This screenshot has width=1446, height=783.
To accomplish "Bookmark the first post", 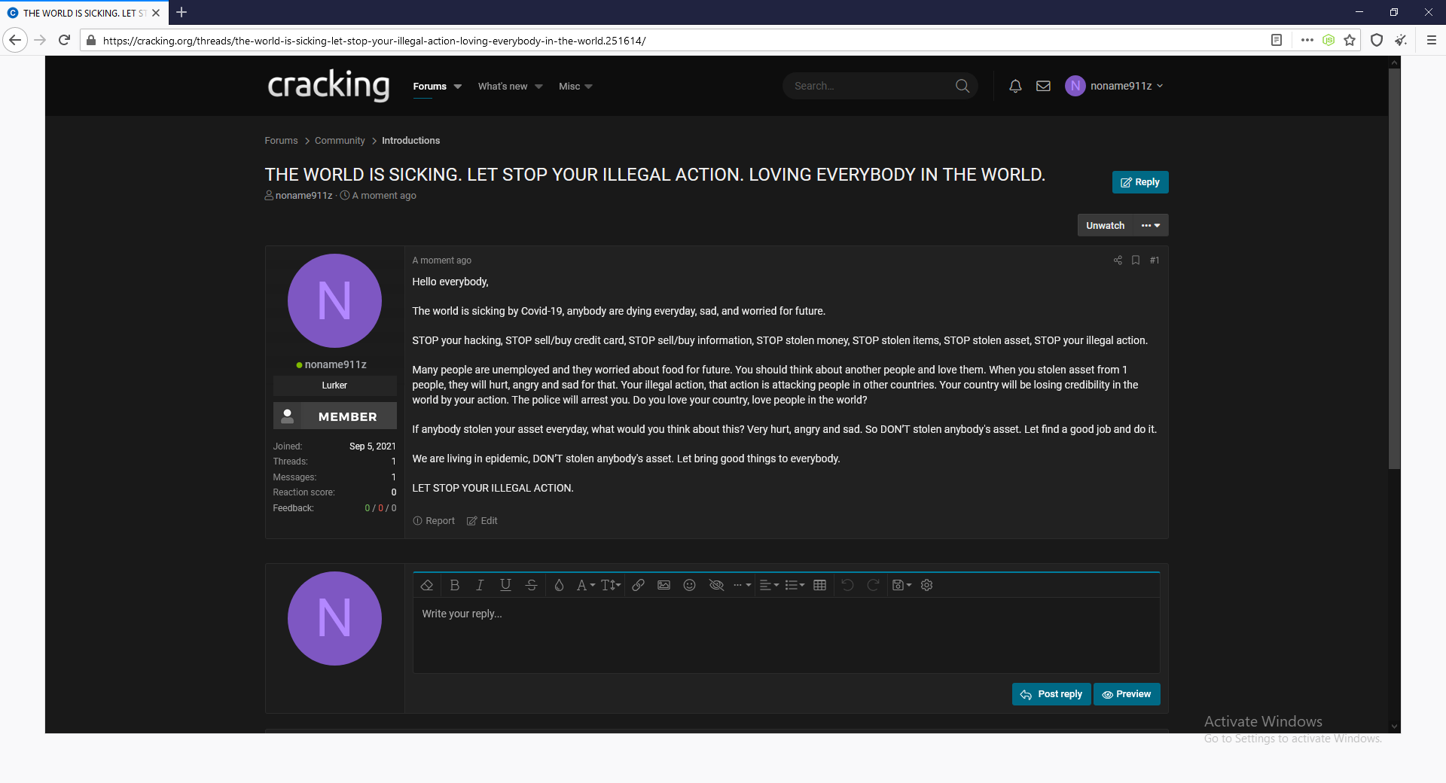I will coord(1136,260).
